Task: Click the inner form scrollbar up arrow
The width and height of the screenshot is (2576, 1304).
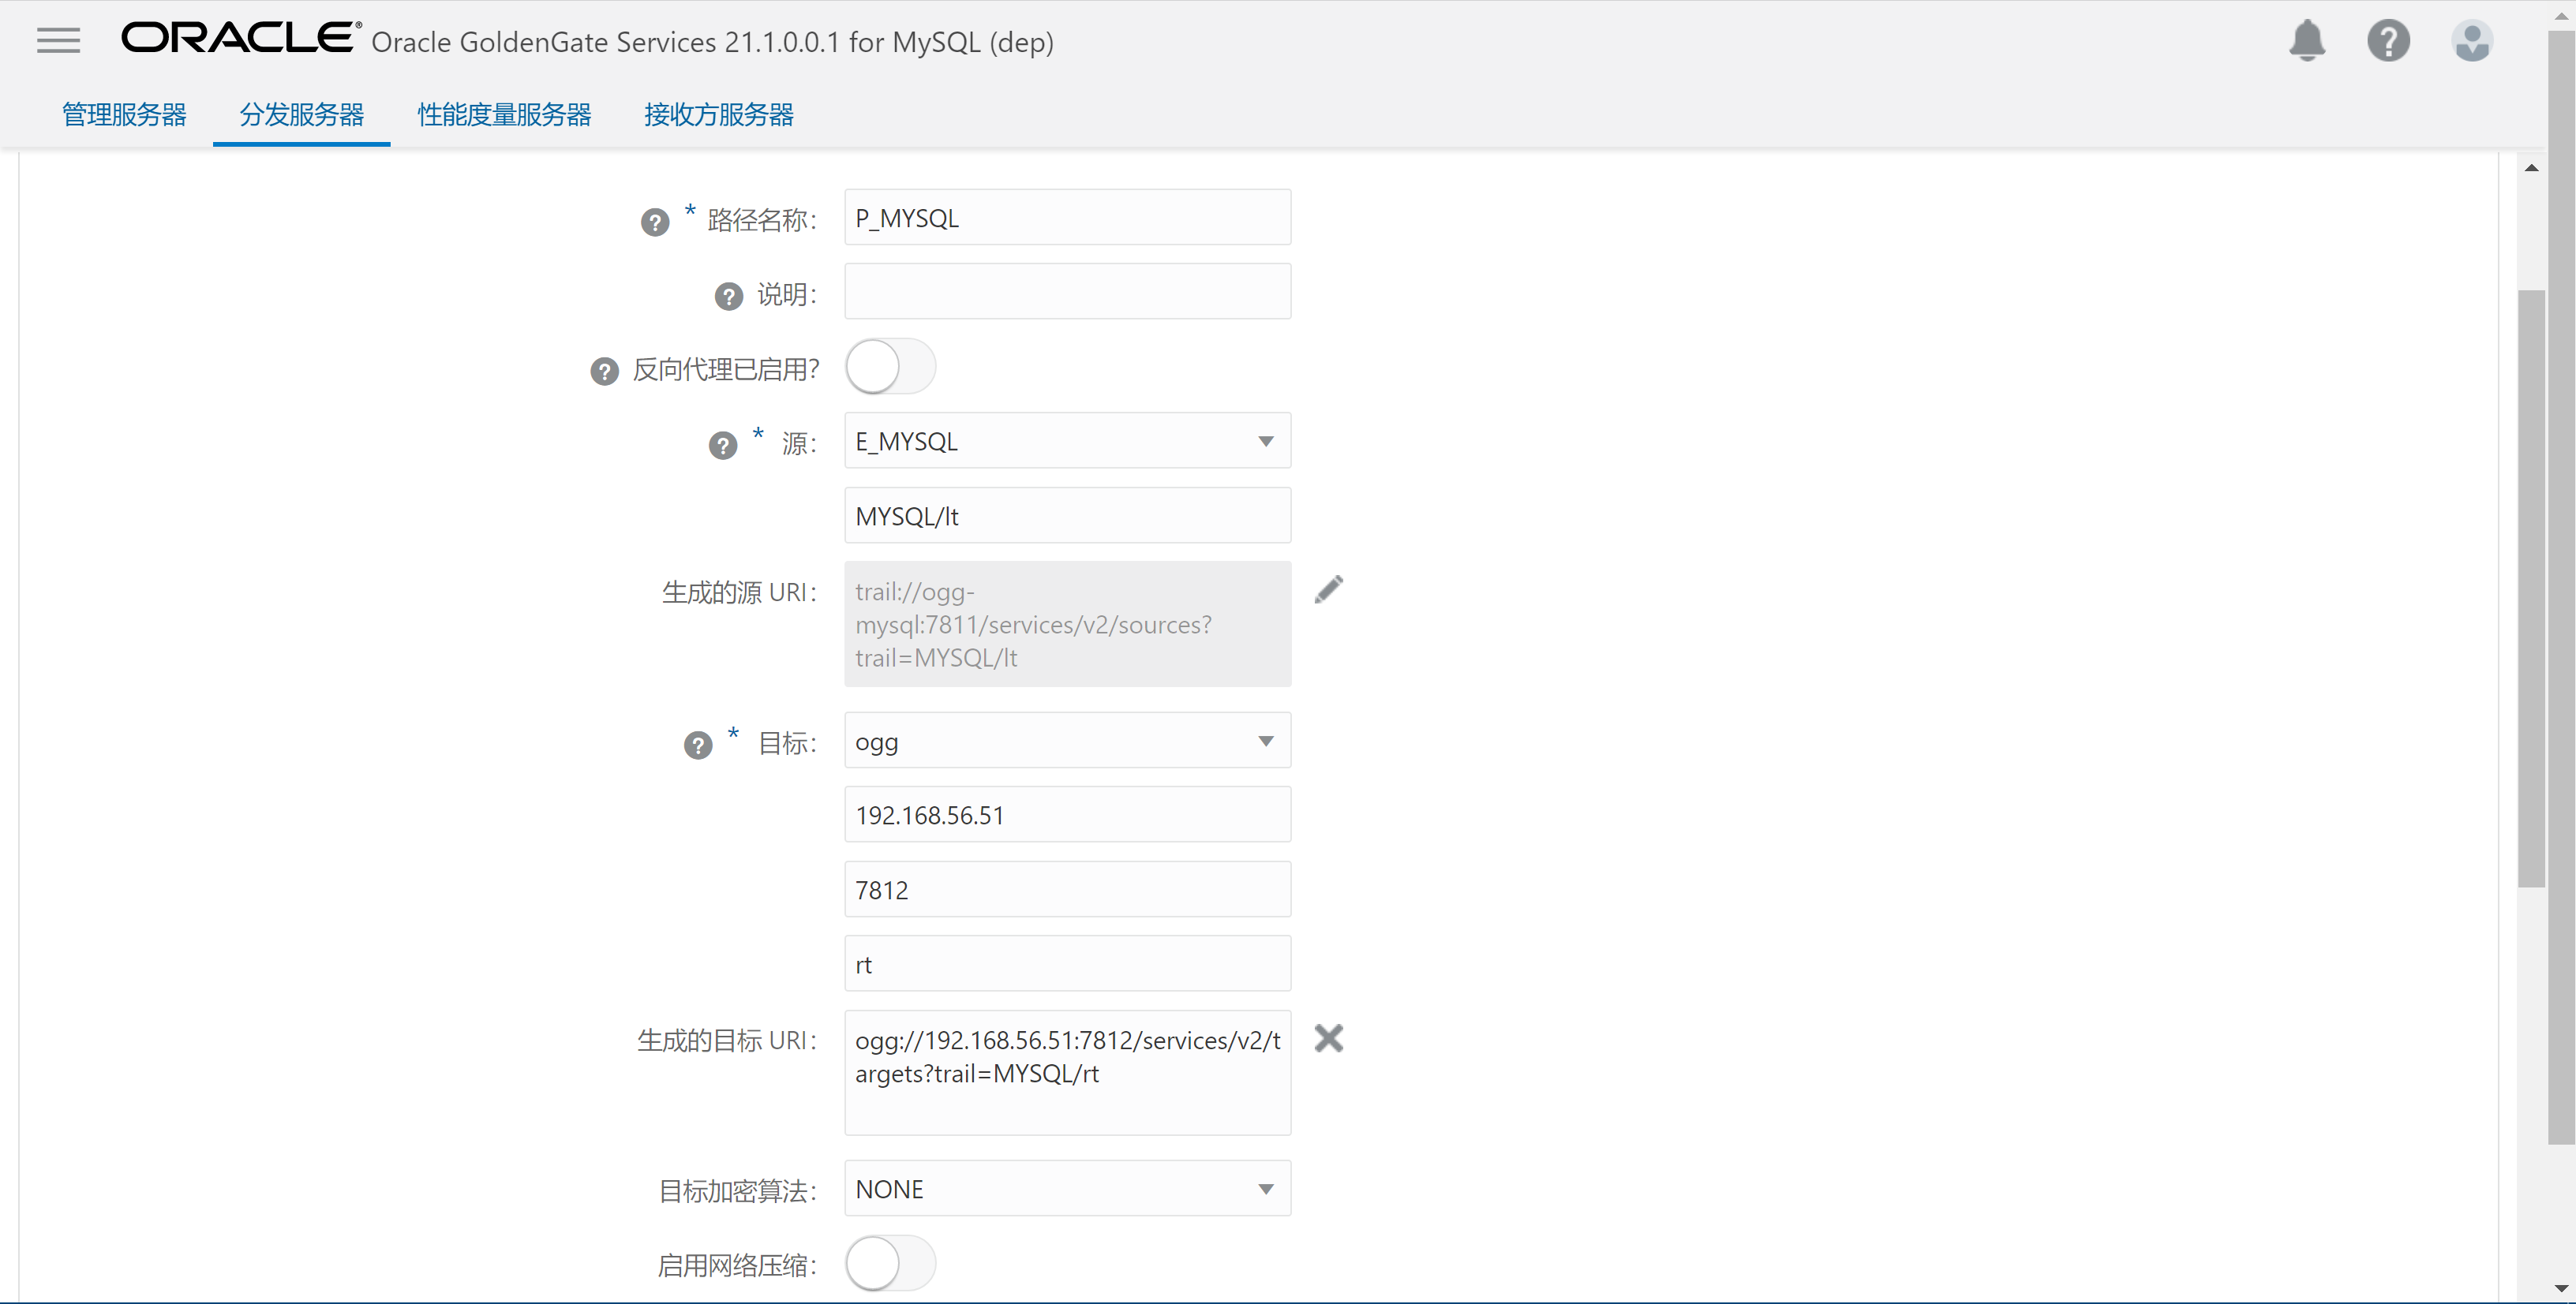Action: (x=2531, y=168)
